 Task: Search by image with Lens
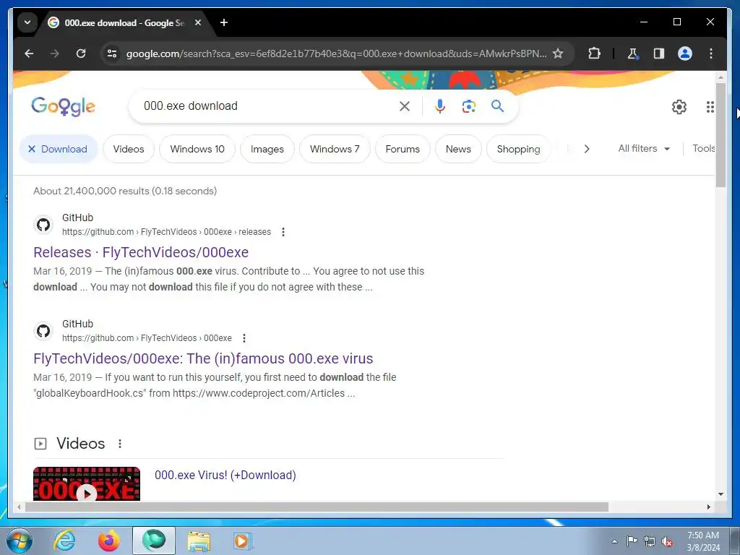click(468, 106)
